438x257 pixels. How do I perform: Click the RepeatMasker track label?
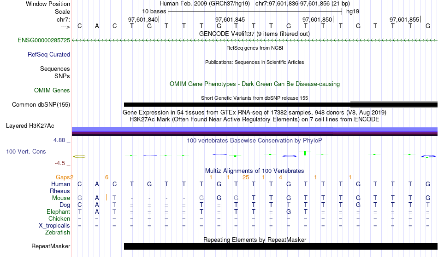[x=51, y=246]
